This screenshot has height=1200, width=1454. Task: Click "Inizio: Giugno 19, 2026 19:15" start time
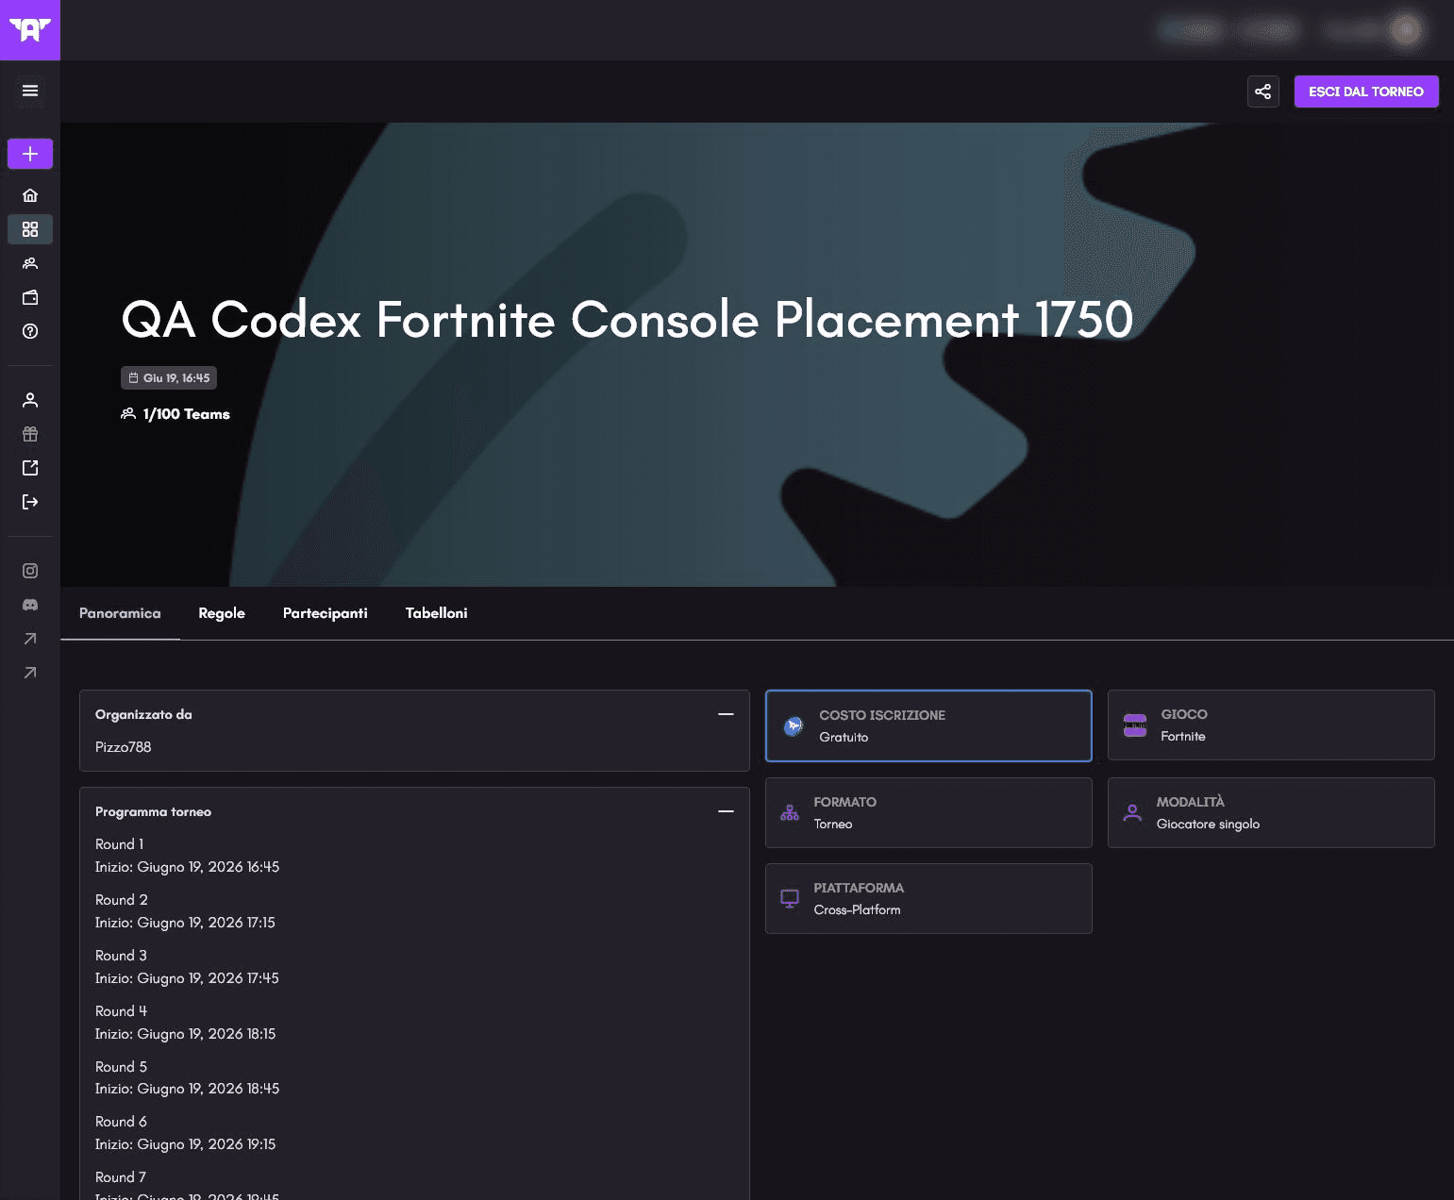pyautogui.click(x=186, y=1144)
